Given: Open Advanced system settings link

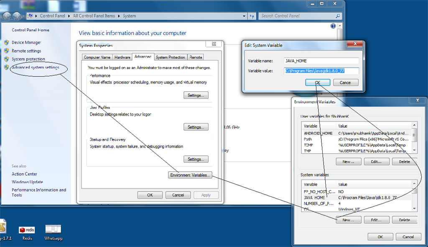Looking at the screenshot, I should tap(35, 67).
